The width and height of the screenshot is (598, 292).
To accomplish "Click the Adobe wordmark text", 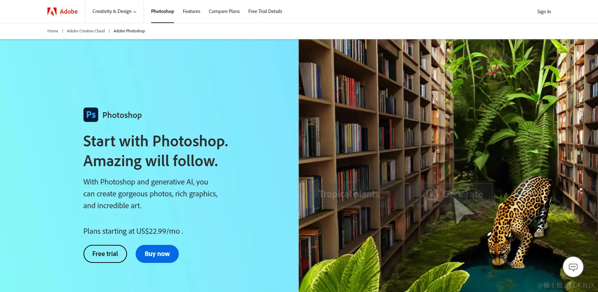I will pos(69,12).
